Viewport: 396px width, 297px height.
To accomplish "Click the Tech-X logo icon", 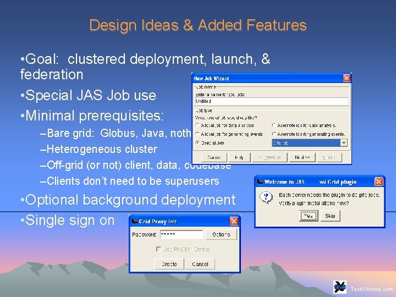I will pyautogui.click(x=340, y=287).
